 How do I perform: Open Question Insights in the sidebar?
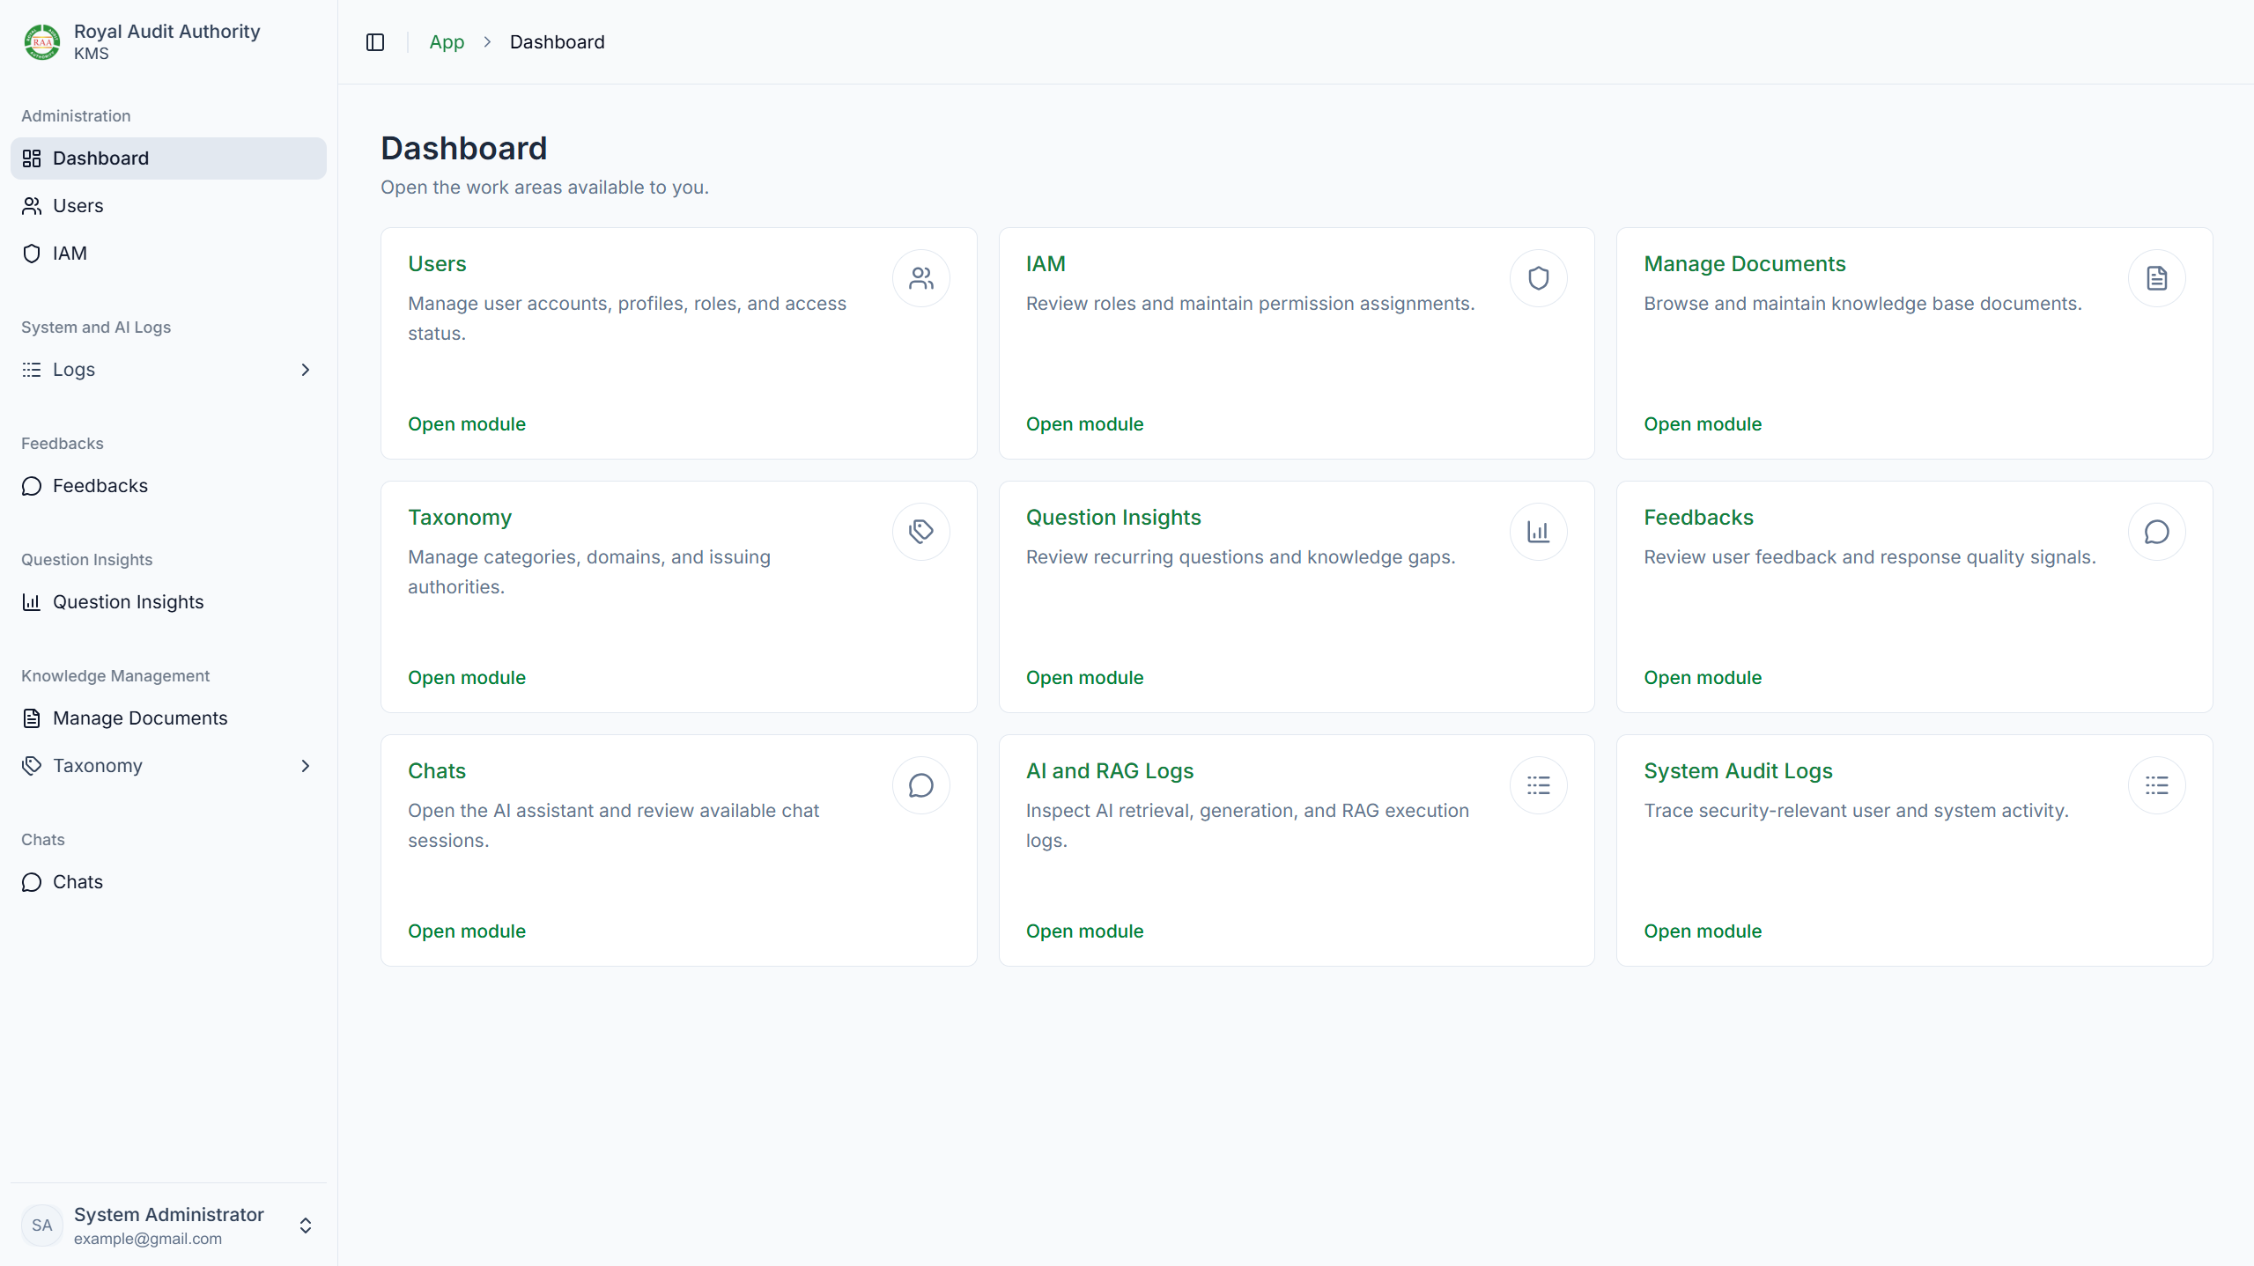click(168, 602)
